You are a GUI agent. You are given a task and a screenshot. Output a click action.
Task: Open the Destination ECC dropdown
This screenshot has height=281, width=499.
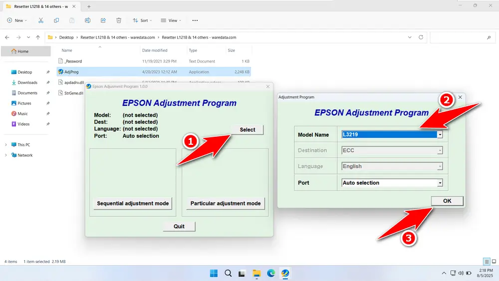click(x=440, y=150)
